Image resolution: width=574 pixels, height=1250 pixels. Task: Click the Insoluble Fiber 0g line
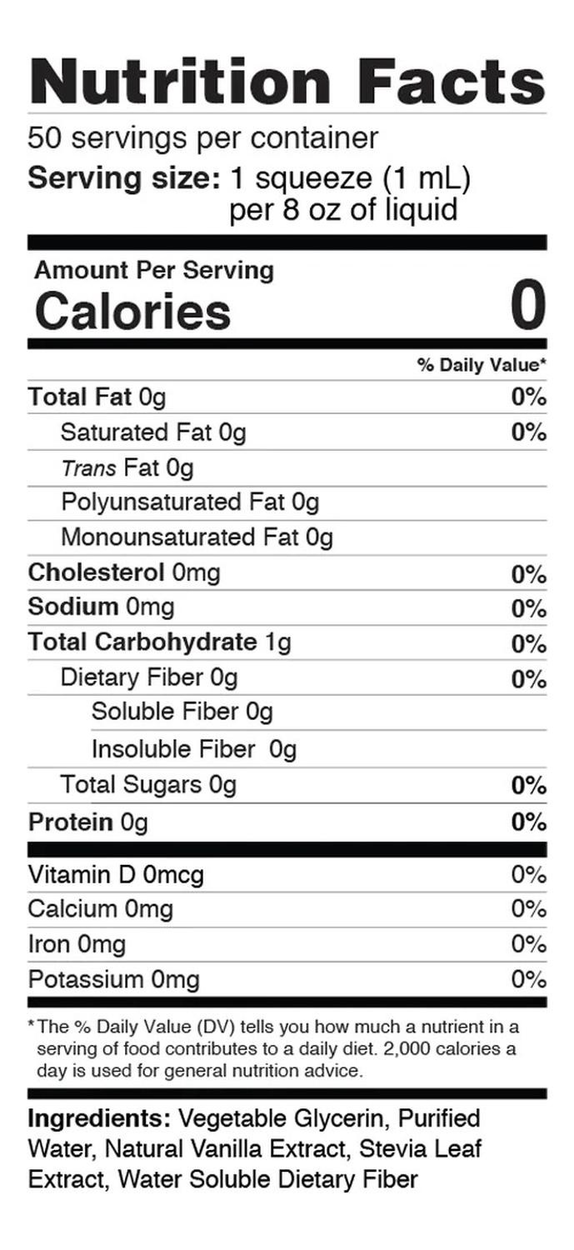[x=193, y=749]
